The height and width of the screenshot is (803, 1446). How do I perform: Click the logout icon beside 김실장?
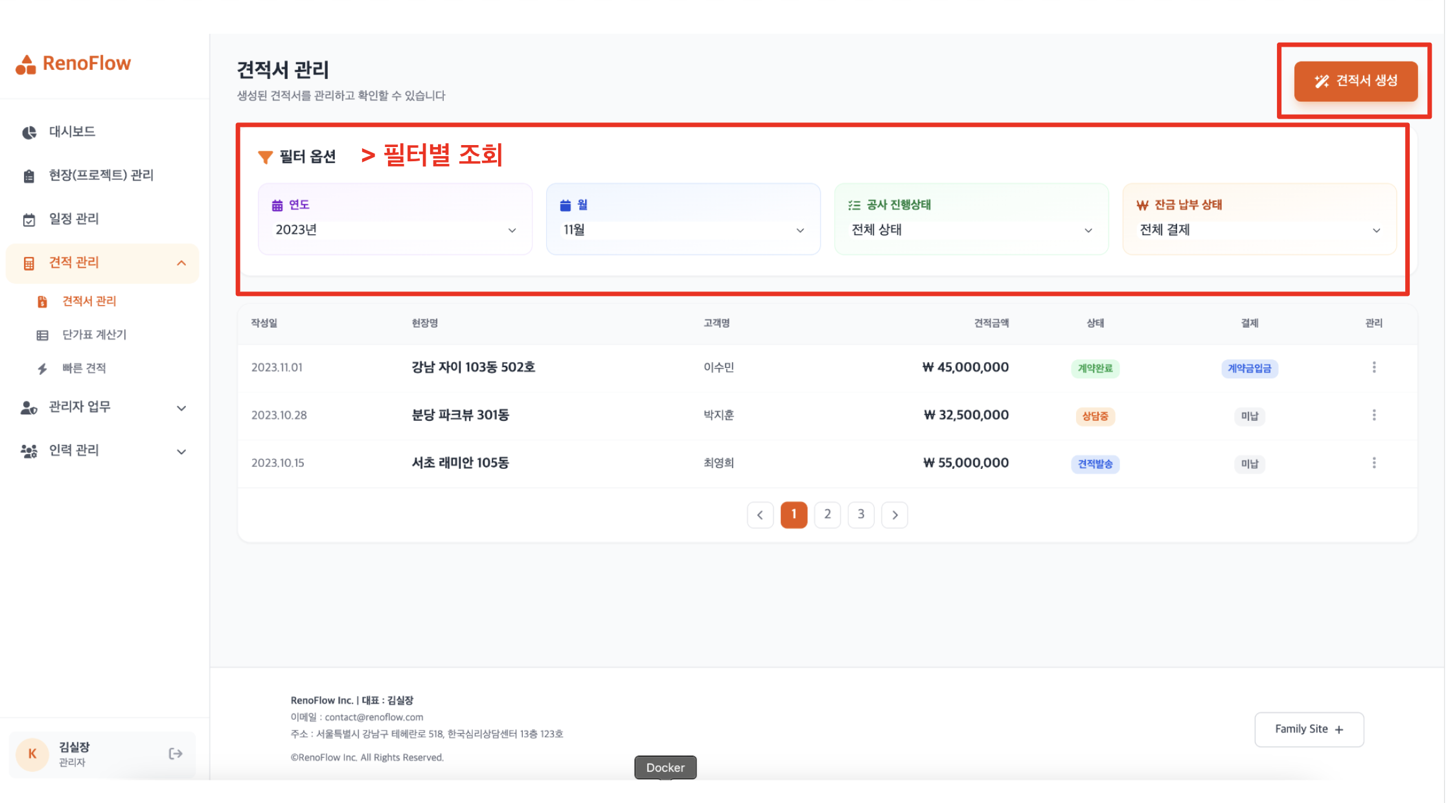coord(175,753)
